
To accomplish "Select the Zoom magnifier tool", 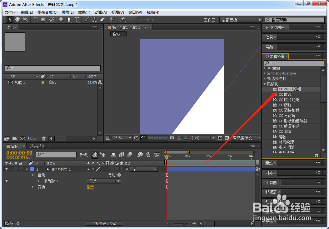I will [25, 20].
